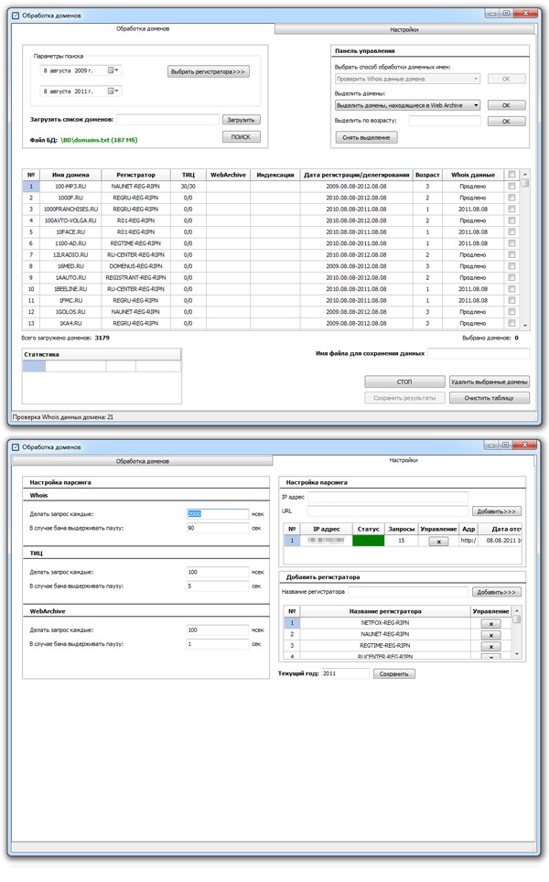Image resolution: width=549 pixels, height=882 pixels.
Task: Check the box for 1000FRANCHISES.RU row
Action: tap(511, 209)
